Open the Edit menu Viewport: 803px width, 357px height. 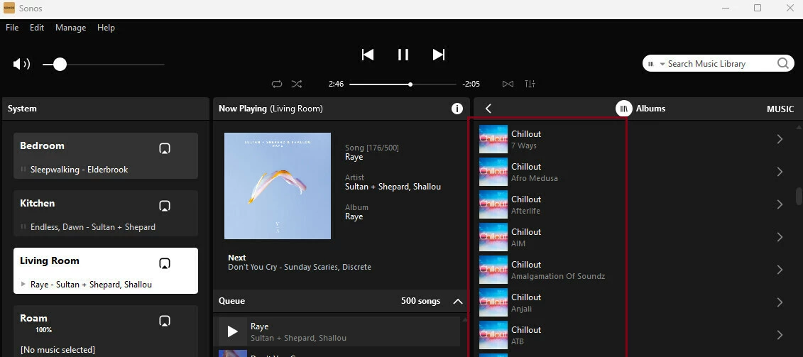37,28
